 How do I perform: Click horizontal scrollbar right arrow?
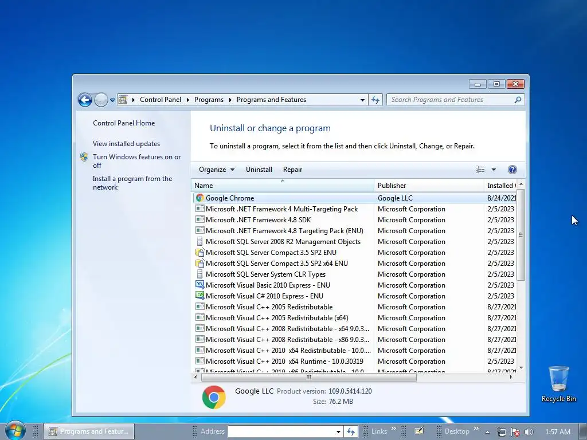tap(511, 377)
